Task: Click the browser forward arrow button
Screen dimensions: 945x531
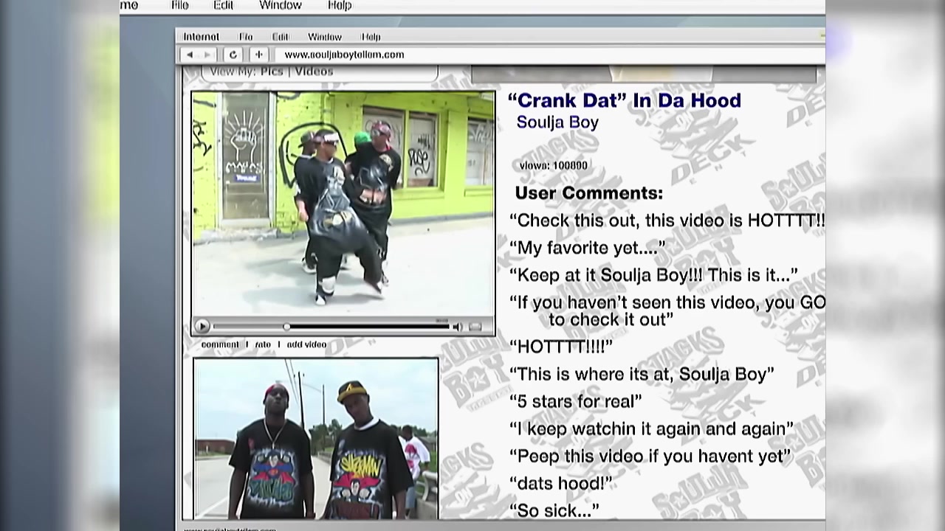Action: [207, 55]
